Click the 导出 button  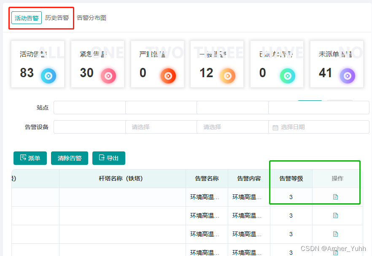(108, 158)
